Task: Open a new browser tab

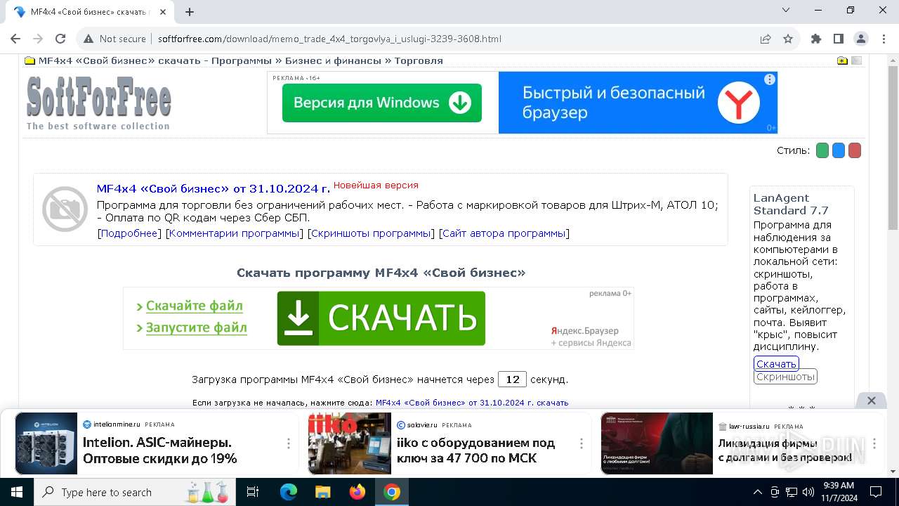Action: tap(190, 12)
